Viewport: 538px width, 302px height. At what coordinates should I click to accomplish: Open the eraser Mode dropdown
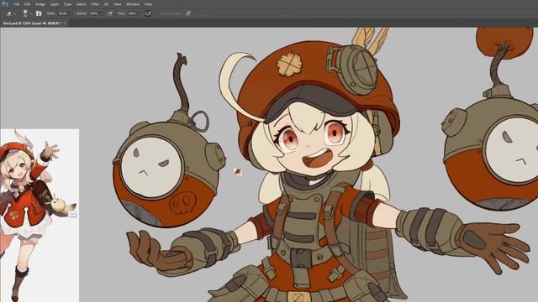66,13
